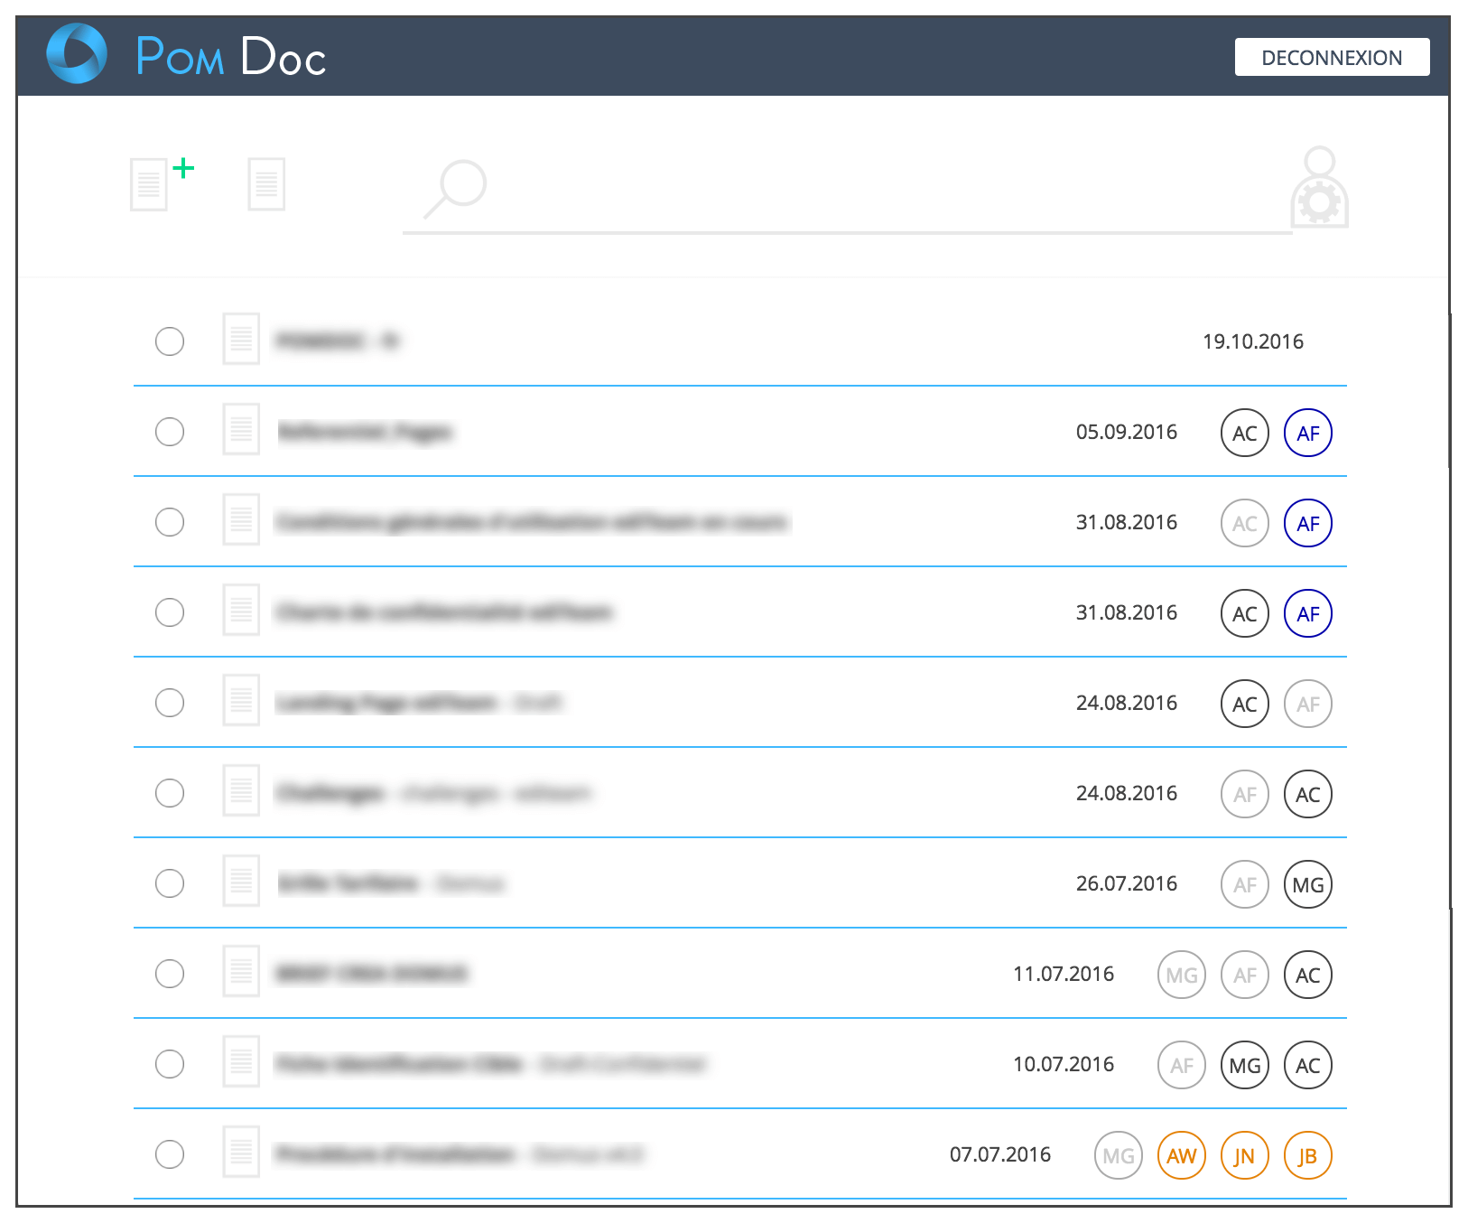Image resolution: width=1468 pixels, height=1223 pixels.
Task: Click the date 26.07.2016
Action: [x=1127, y=883]
